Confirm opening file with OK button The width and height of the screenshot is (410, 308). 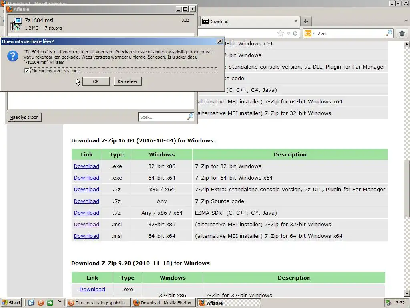[96, 81]
